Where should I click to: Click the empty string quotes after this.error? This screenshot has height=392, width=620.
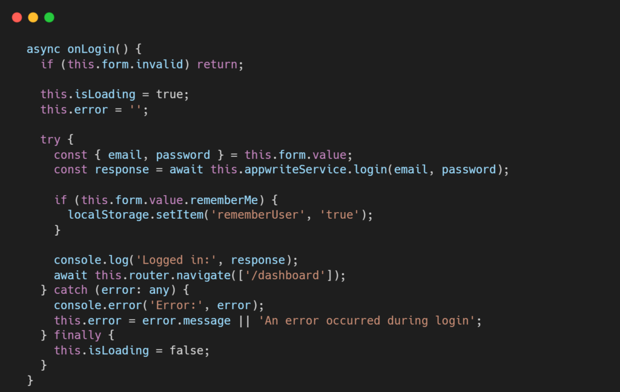click(135, 110)
